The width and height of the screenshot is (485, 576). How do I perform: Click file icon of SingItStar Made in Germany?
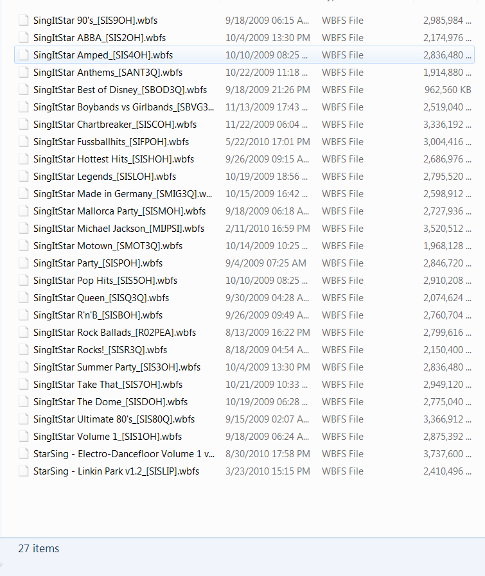tap(24, 193)
